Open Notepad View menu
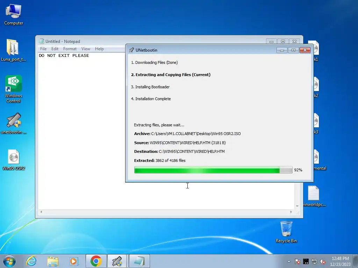 [x=86, y=49]
